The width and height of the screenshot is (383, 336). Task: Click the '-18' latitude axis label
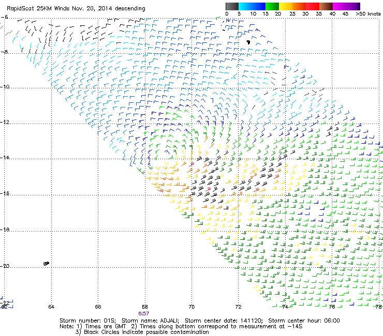pyautogui.click(x=5, y=230)
